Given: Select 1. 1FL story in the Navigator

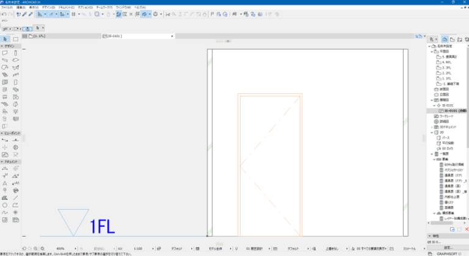Looking at the screenshot, I should pos(446,79).
